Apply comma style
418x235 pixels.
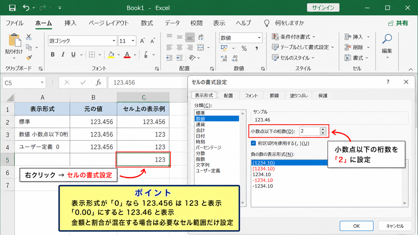257,48
